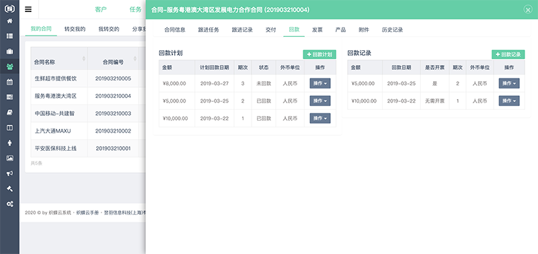538x254 pixels.
Task: Open 操作 dropdown for ¥5,000.00 payment record
Action: click(x=509, y=83)
